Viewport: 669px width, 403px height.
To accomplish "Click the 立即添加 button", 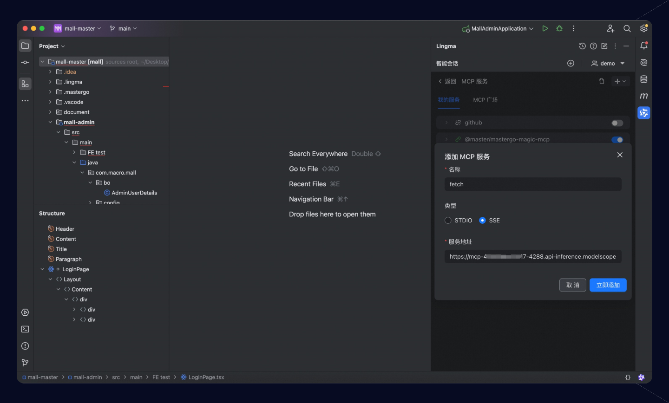I will [608, 285].
